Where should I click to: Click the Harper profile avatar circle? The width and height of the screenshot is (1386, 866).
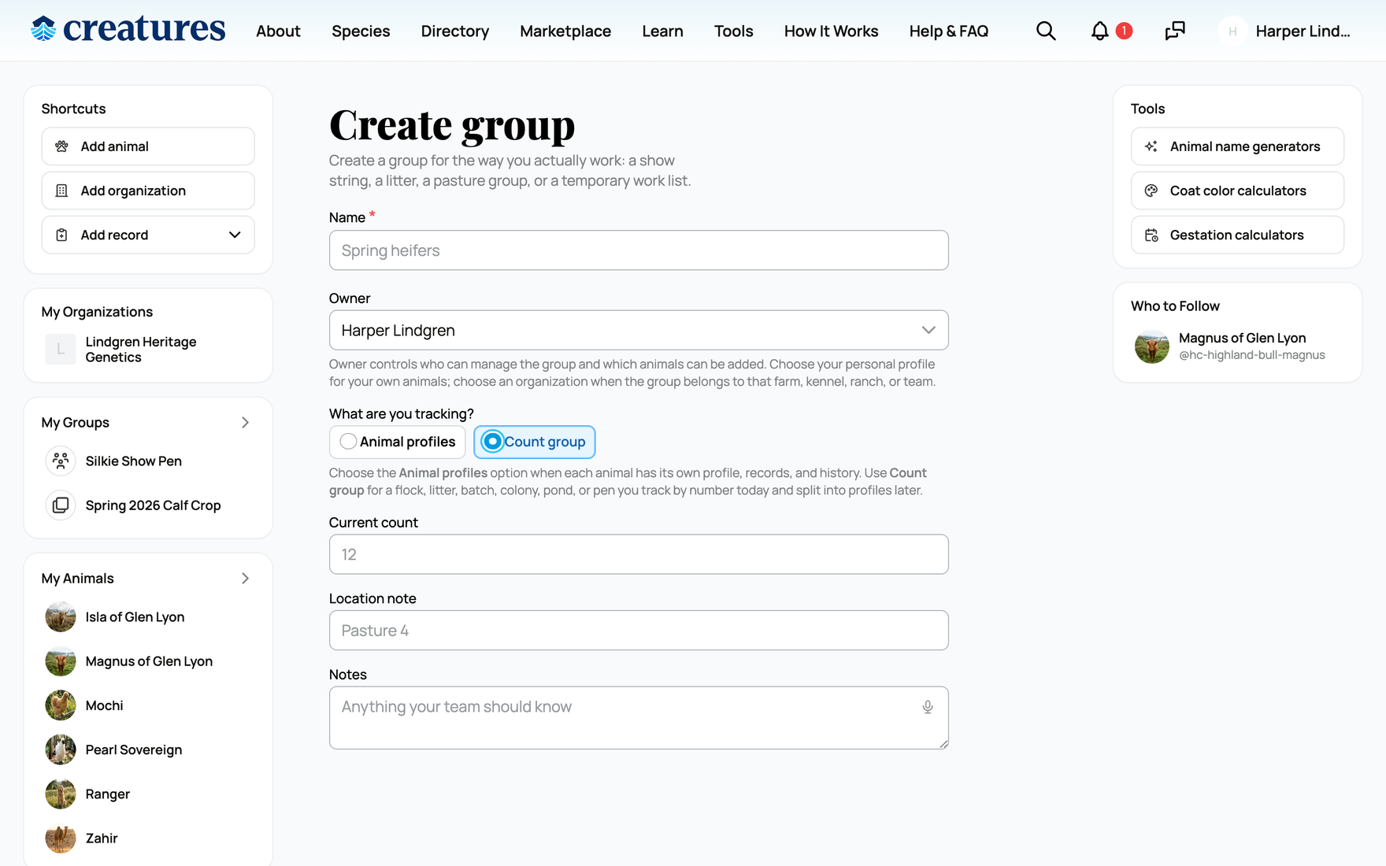pos(1232,31)
